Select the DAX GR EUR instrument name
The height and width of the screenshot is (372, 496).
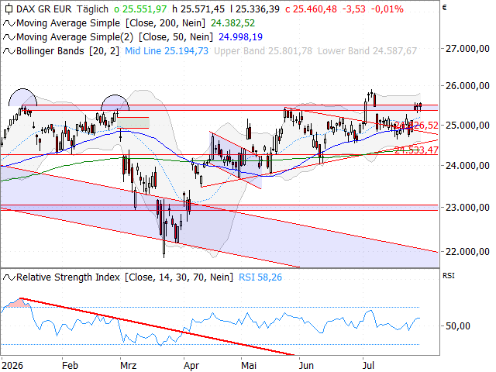44,9
